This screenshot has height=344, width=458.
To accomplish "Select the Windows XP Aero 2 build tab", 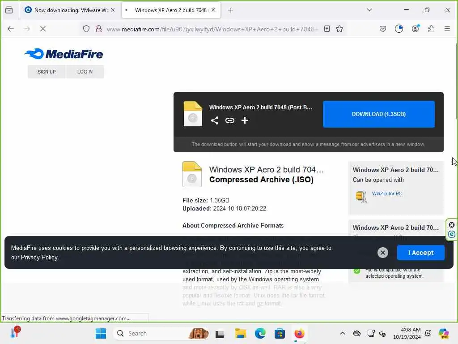I will click(x=171, y=10).
